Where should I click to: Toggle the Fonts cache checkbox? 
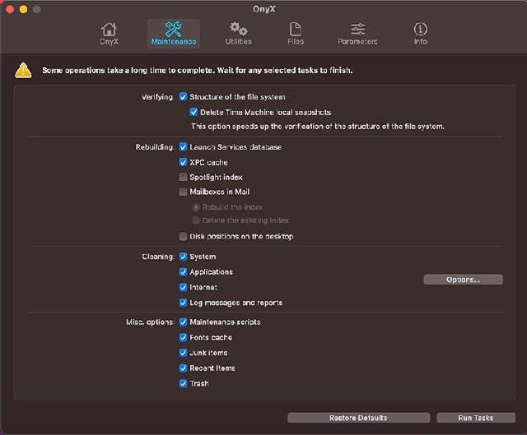(x=184, y=337)
